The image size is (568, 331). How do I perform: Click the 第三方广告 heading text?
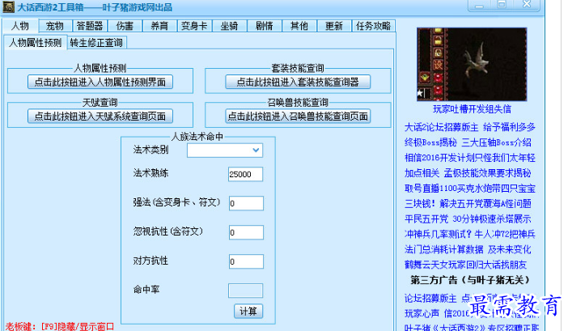point(470,280)
